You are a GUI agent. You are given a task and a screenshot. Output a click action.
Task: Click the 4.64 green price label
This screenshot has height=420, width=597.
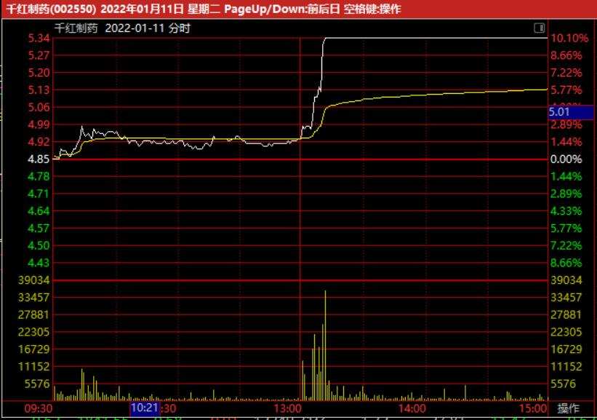point(39,211)
